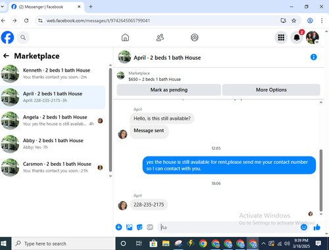The height and width of the screenshot is (250, 329).
Task: Open the volume control in system tray
Action: pyautogui.click(x=287, y=243)
